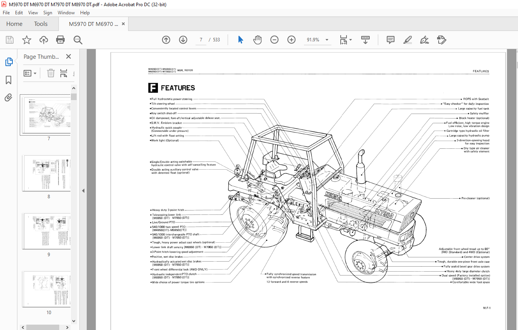
Task: Open the Attachments paperclip panel
Action: (9, 97)
